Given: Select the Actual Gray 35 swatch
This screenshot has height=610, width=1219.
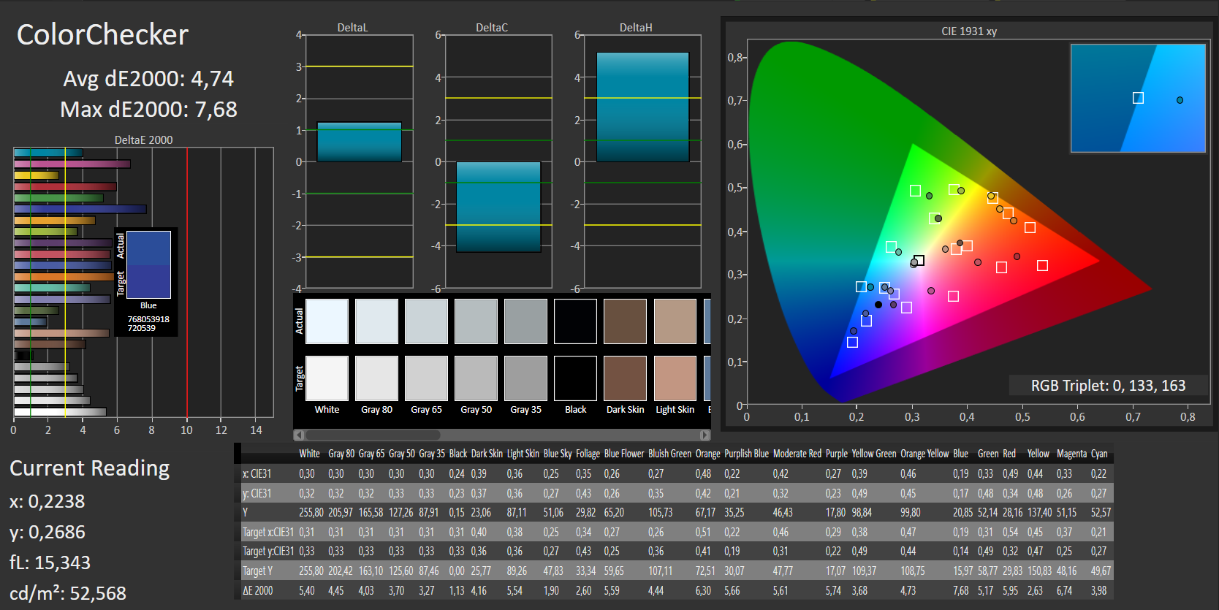Looking at the screenshot, I should coord(525,321).
